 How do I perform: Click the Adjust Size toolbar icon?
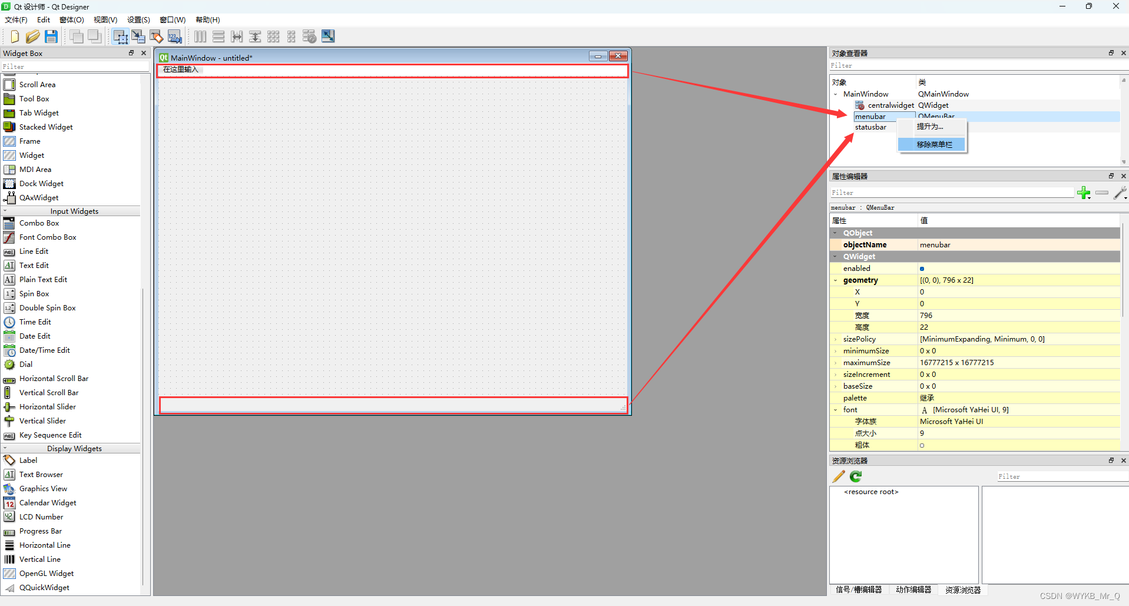pos(328,37)
